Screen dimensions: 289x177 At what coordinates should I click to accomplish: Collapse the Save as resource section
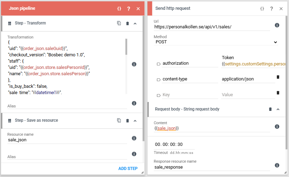135,121
